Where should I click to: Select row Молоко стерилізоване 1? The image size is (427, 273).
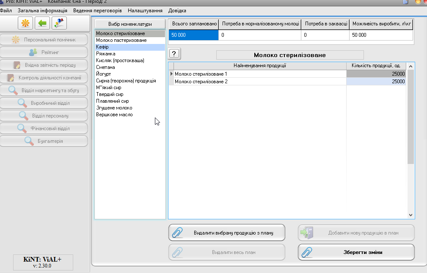coord(260,74)
